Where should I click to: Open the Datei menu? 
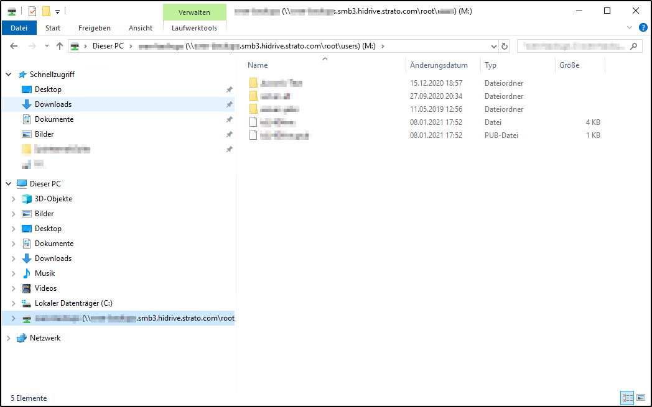[x=19, y=28]
